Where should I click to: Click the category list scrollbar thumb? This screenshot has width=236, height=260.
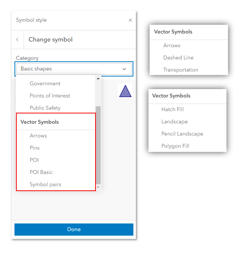[x=98, y=145]
